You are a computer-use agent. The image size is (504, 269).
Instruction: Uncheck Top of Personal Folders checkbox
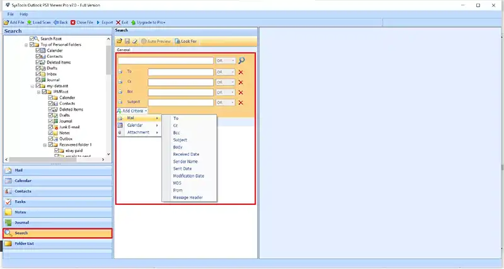tap(31, 45)
